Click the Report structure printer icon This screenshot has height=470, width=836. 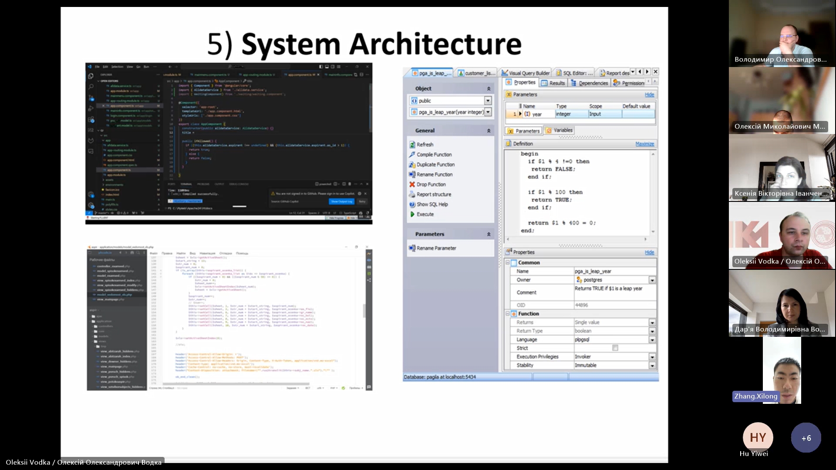[412, 195]
